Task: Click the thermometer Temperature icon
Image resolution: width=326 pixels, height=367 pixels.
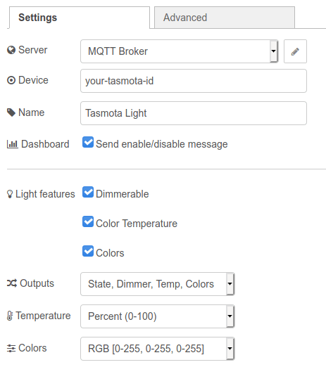Action: pyautogui.click(x=10, y=316)
